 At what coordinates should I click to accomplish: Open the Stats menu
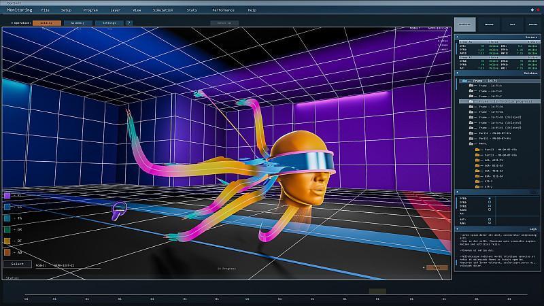[192, 10]
